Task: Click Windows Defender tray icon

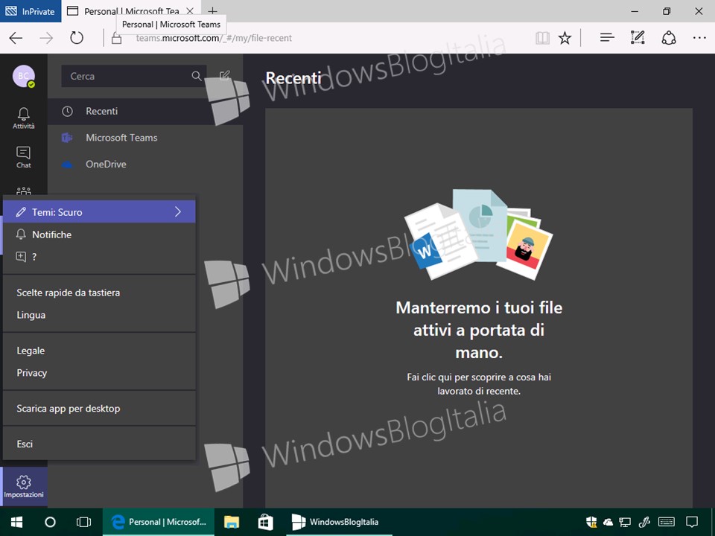Action: coord(591,522)
